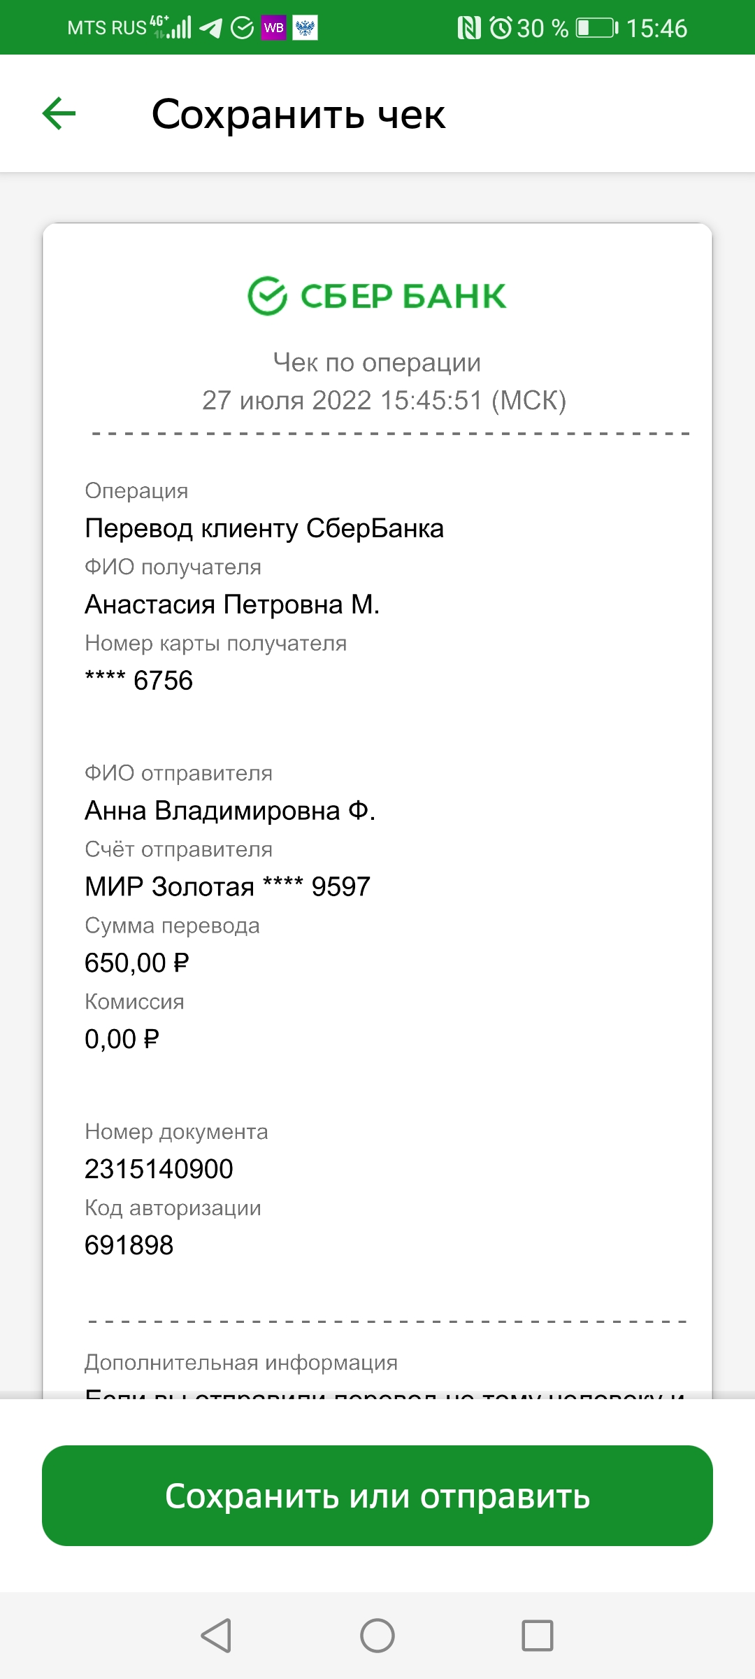Tap recipient name Анастасия Петровна М.
Screen dimensions: 755x1679
[x=232, y=604]
